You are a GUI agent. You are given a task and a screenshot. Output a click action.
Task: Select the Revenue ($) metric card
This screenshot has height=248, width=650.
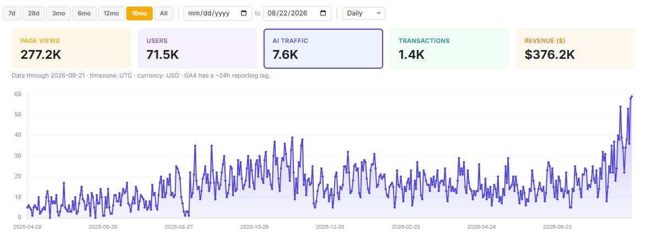point(576,49)
